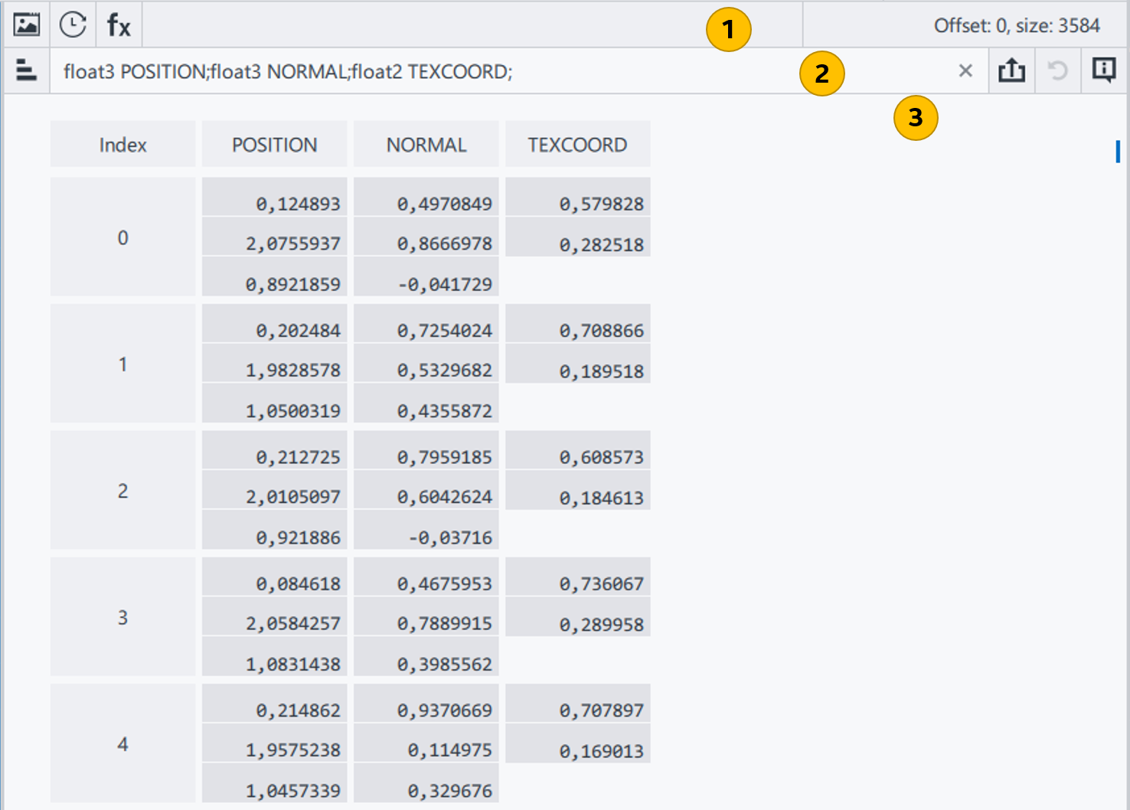The image size is (1130, 810).
Task: Select texcoord value 0,708866
Action: 601,331
